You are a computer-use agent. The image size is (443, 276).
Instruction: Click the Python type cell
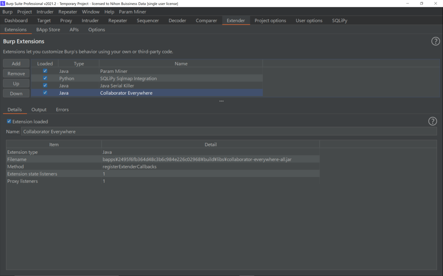67,78
